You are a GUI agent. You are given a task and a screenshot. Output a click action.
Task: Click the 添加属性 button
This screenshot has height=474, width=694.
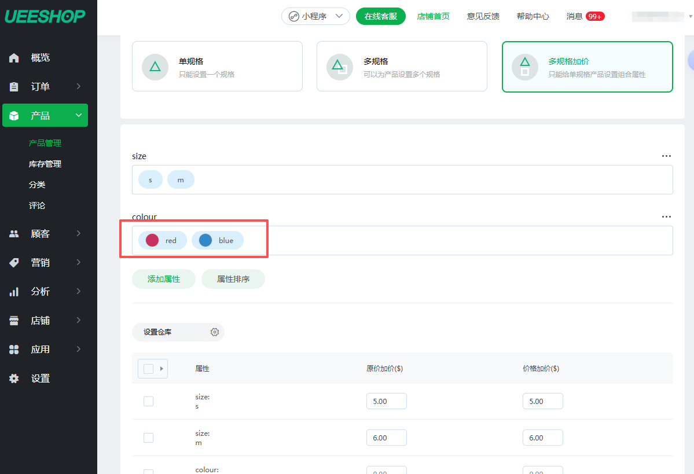164,279
